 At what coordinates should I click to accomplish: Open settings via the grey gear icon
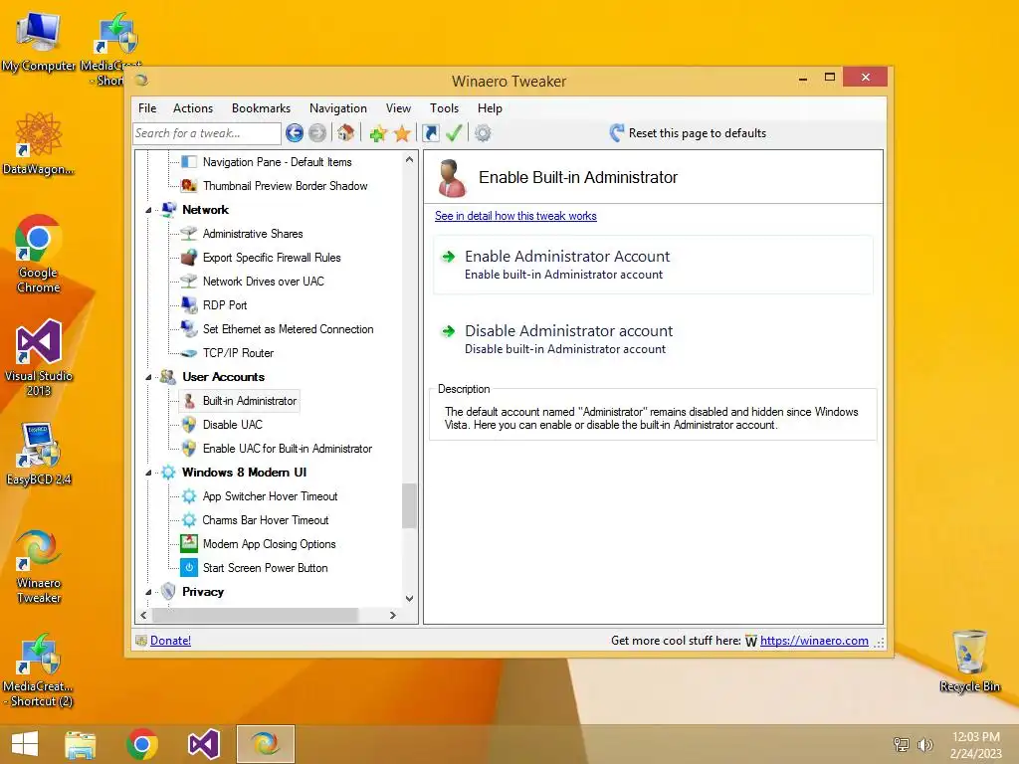483,133
